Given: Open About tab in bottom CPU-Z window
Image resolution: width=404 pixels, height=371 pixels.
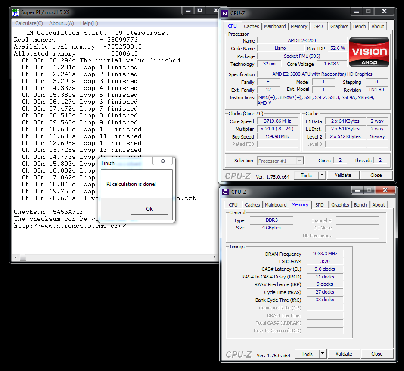Looking at the screenshot, I should point(379,205).
